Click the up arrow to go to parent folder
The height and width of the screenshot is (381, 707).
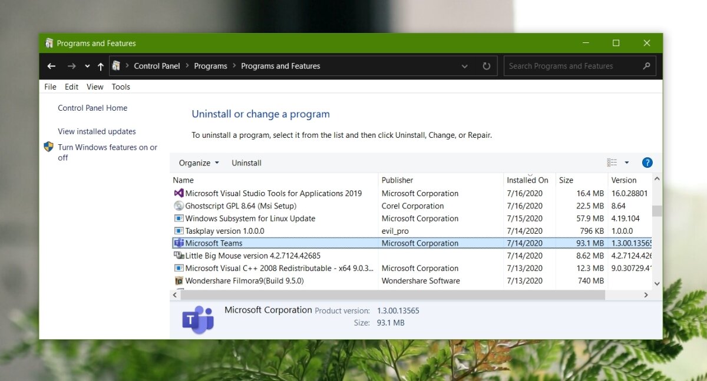101,66
